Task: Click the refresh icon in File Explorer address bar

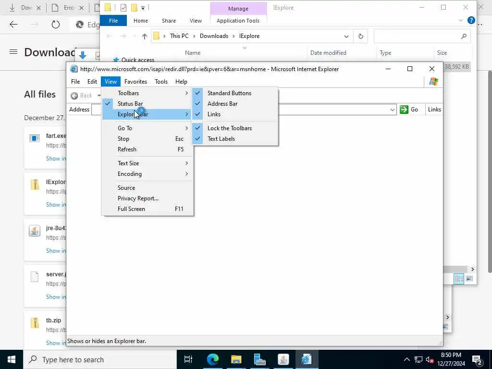Action: [x=360, y=36]
